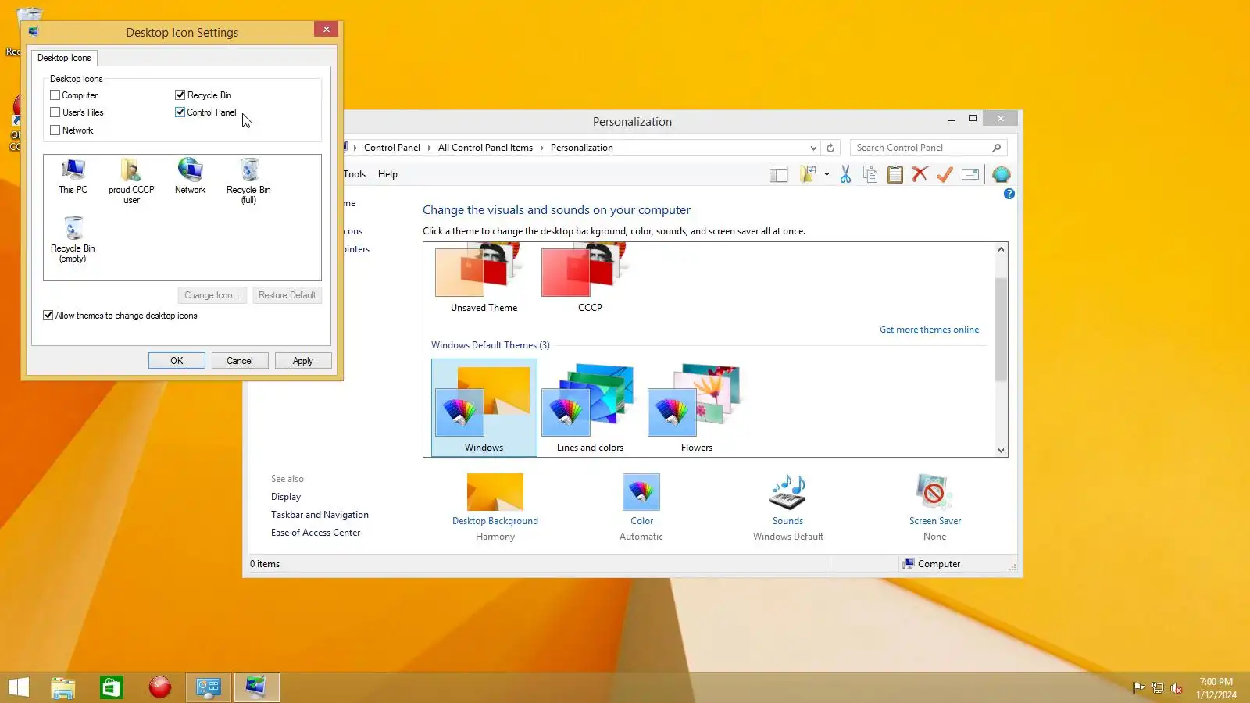The image size is (1250, 703).
Task: Click the muted volume tray icon
Action: coord(1176,688)
